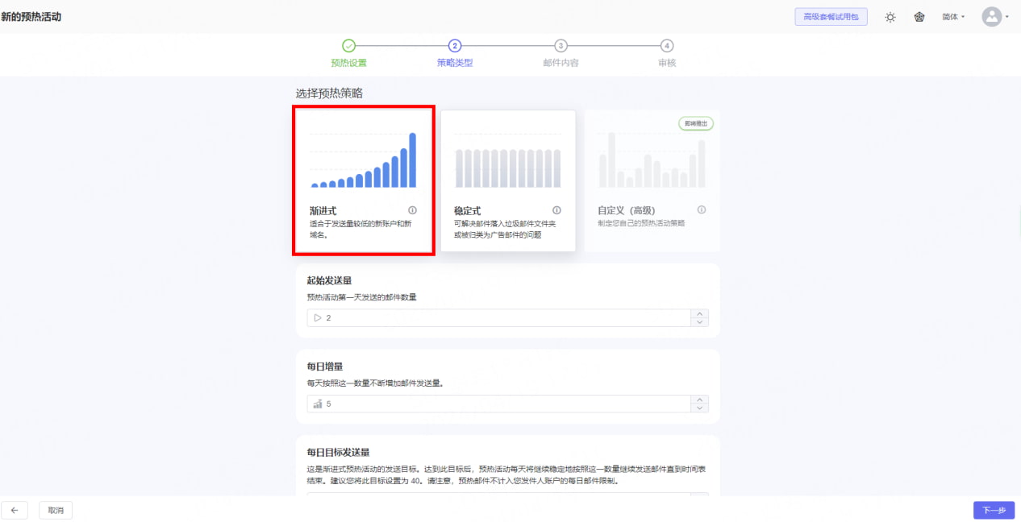
Task: Click the up stepper on 起始发送量 field
Action: tap(698, 314)
